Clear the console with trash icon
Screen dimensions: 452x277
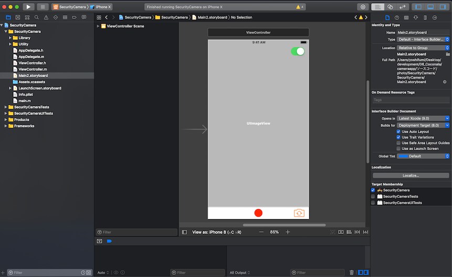click(351, 272)
